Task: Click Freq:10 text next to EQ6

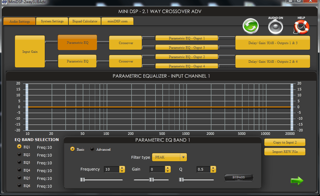Action: coord(44,186)
